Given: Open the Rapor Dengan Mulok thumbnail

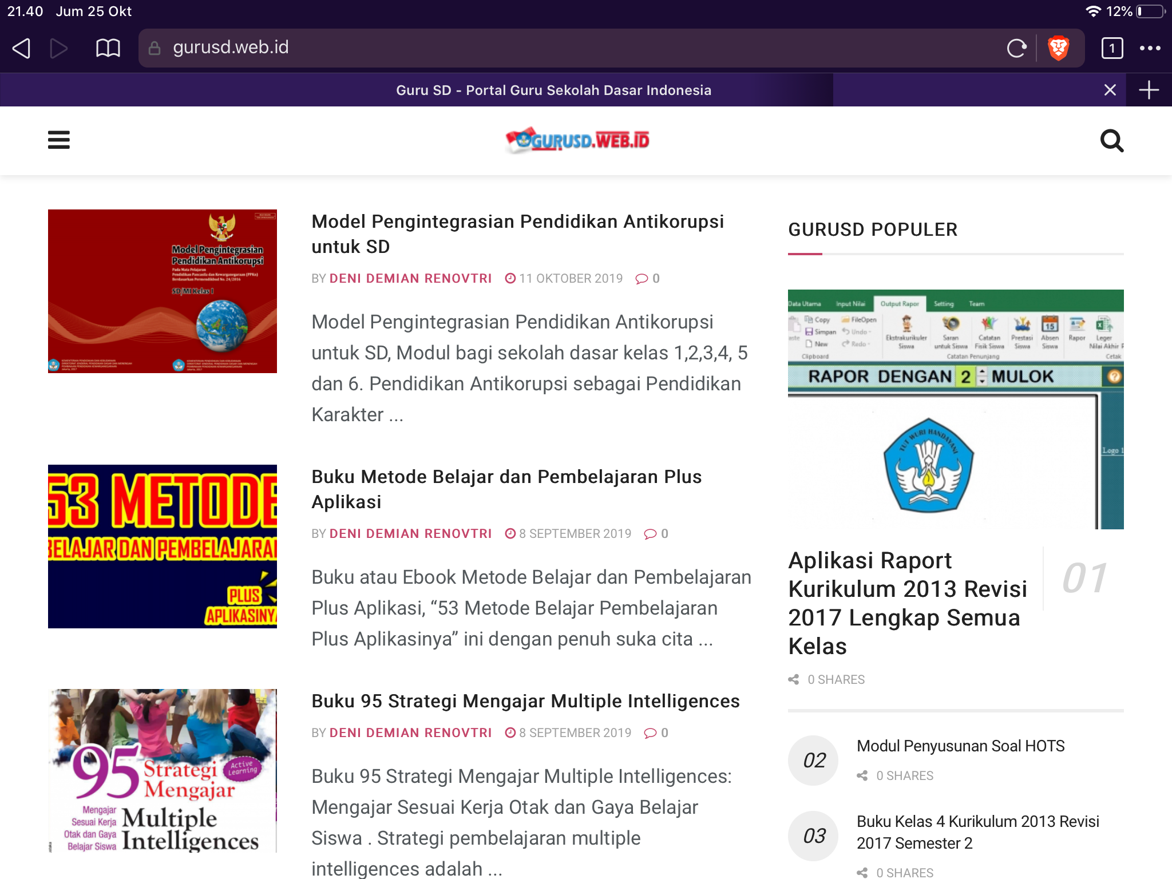Looking at the screenshot, I should [956, 409].
